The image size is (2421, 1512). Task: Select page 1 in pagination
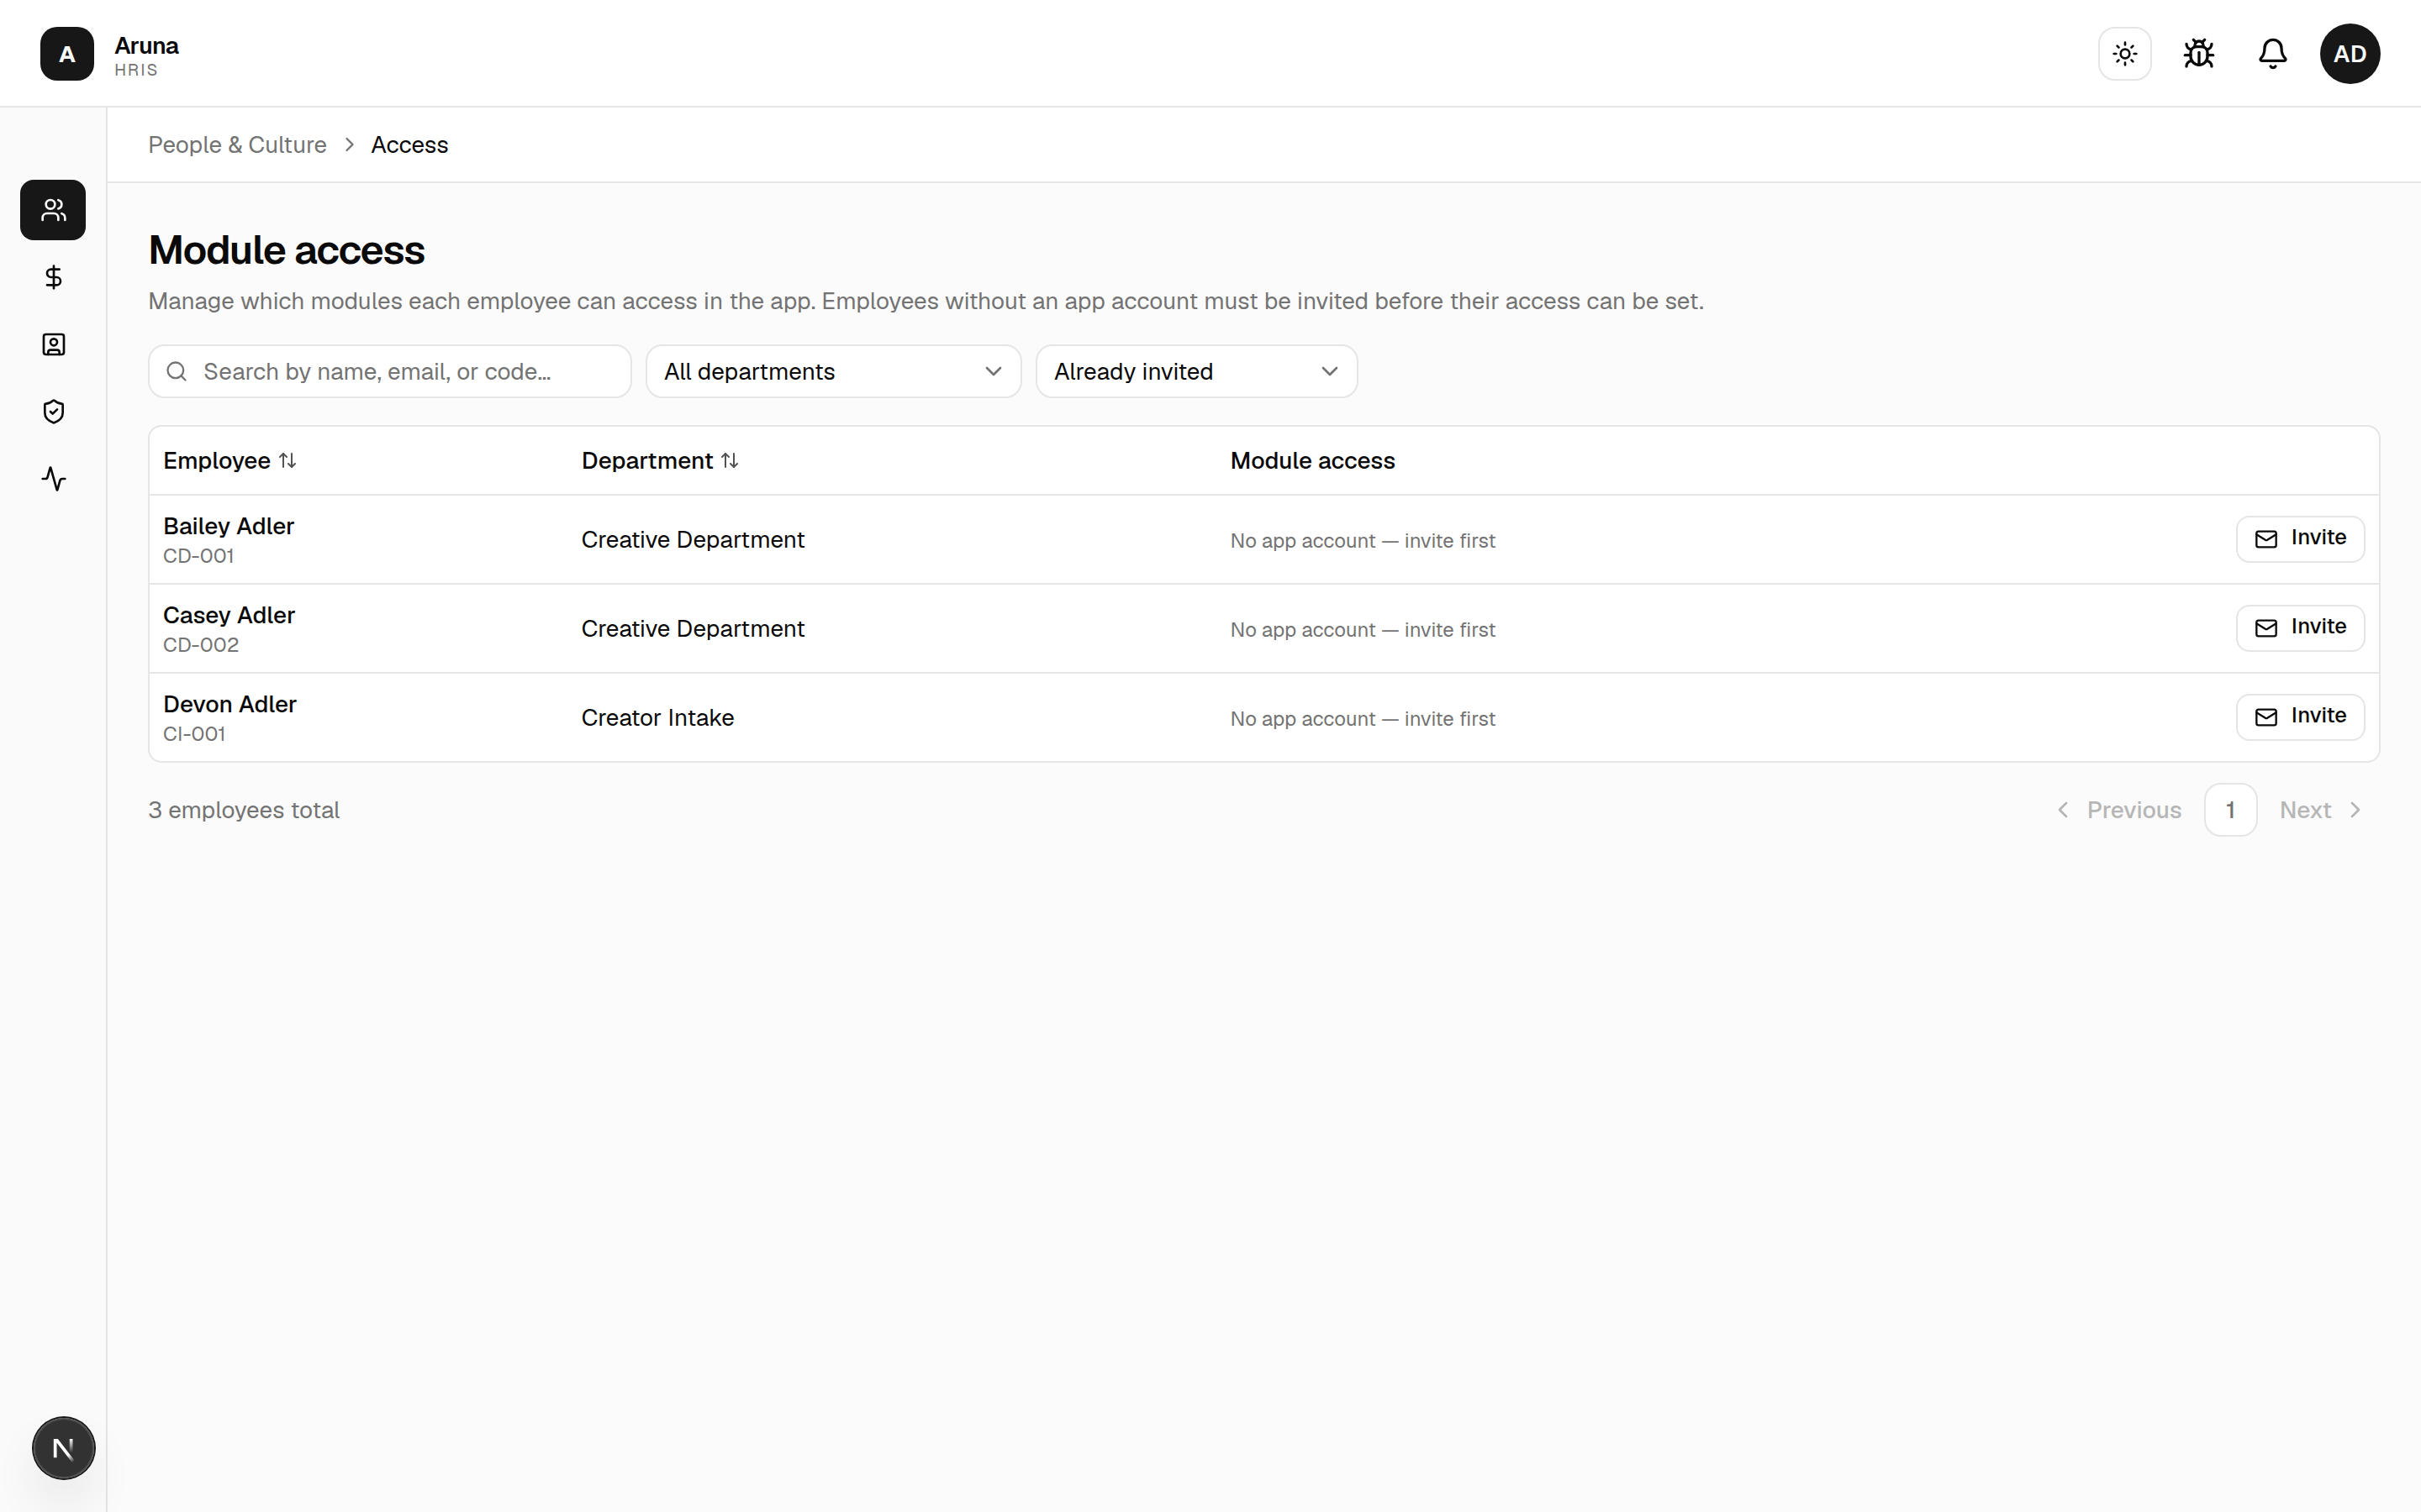pos(2230,809)
